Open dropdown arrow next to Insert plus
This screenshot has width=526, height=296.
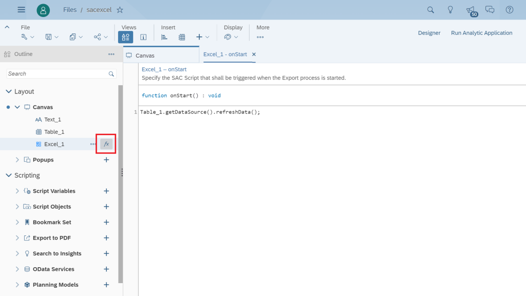208,37
